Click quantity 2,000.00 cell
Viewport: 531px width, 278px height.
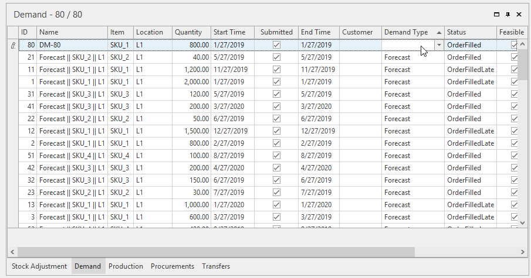191,82
